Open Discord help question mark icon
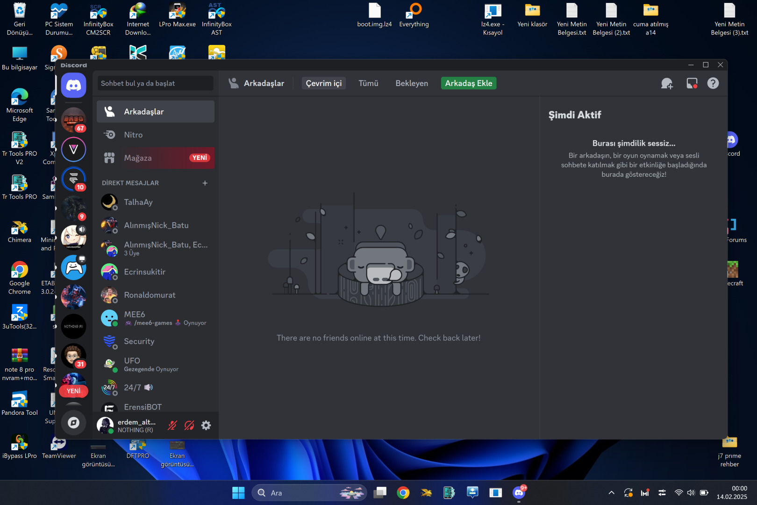 click(x=713, y=83)
